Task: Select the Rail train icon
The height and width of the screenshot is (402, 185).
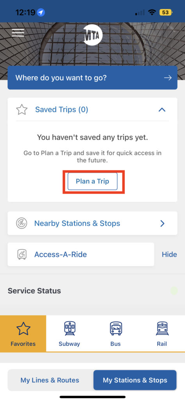Action: tap(162, 329)
